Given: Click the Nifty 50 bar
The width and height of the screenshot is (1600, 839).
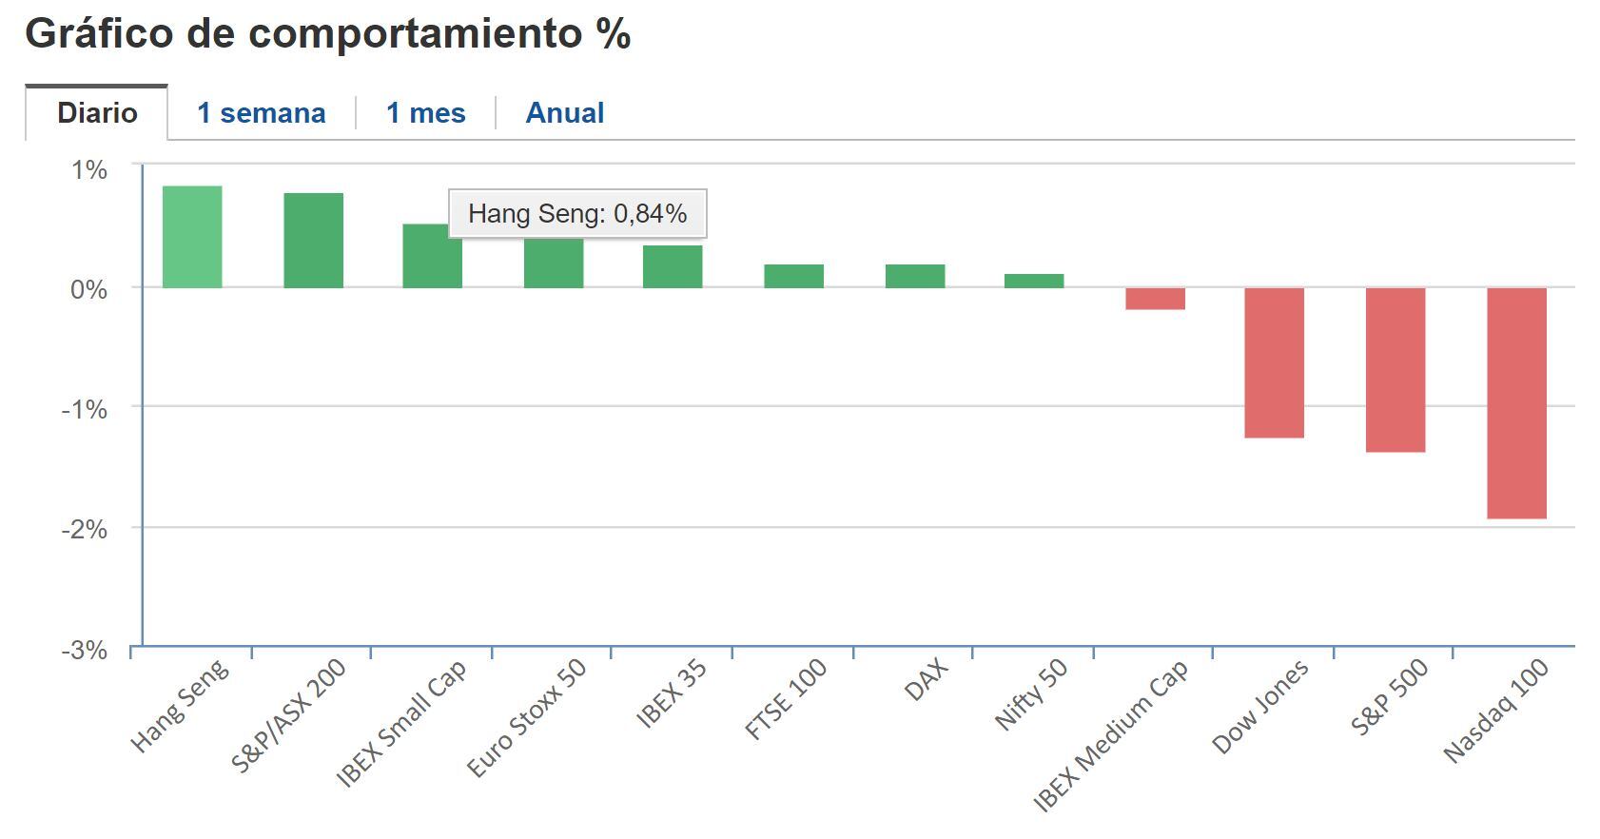Looking at the screenshot, I should [x=1034, y=281].
